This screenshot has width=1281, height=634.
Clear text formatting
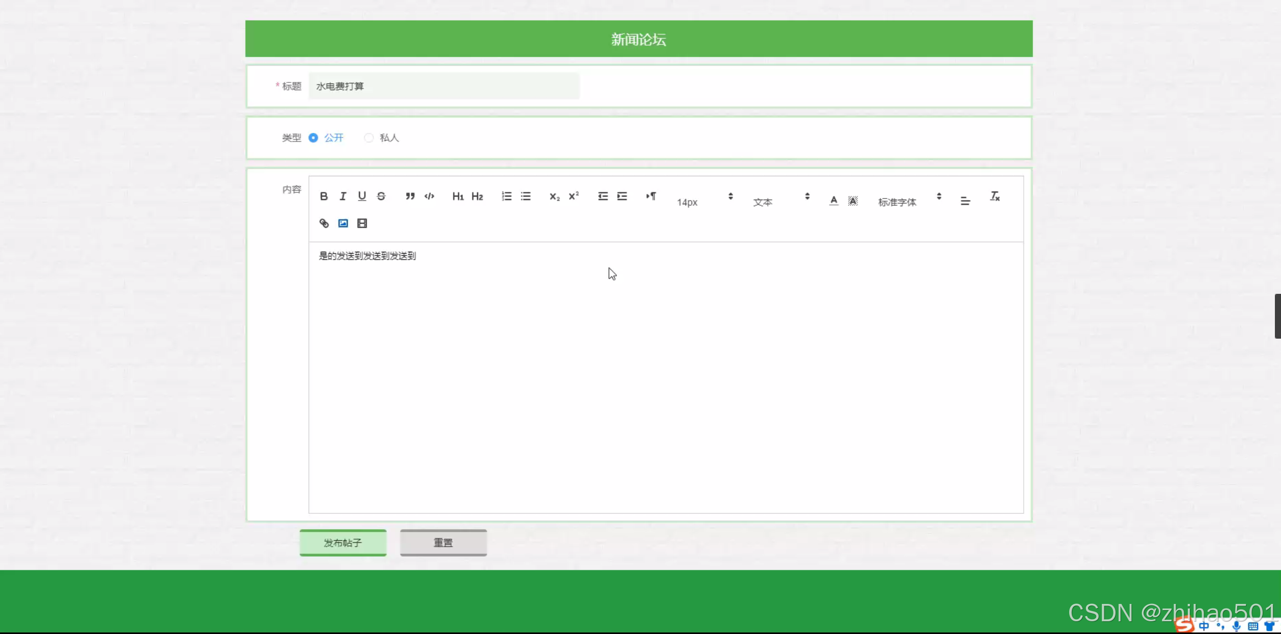(x=994, y=196)
